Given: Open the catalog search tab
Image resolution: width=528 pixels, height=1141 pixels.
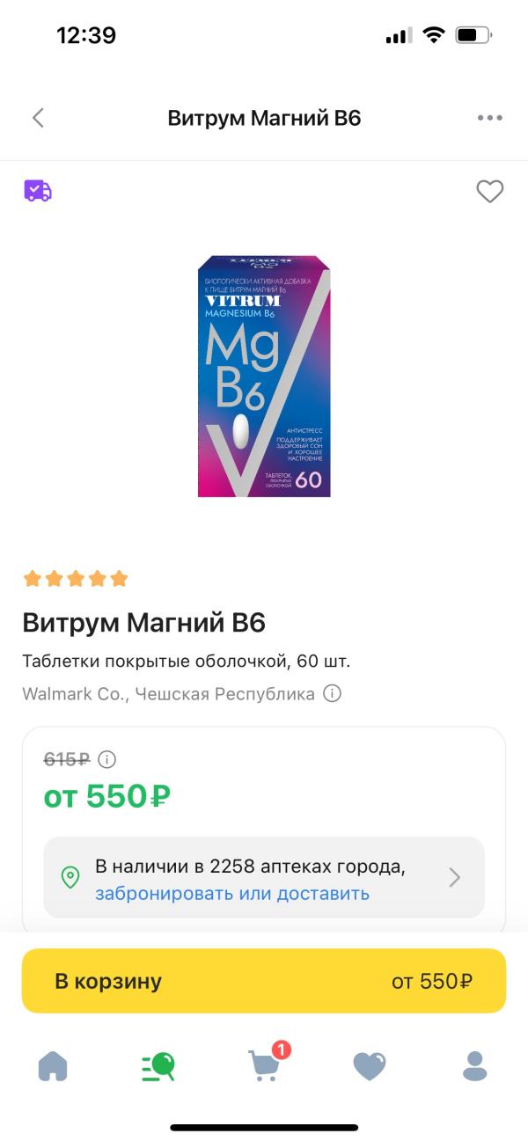Looking at the screenshot, I should 158,1066.
